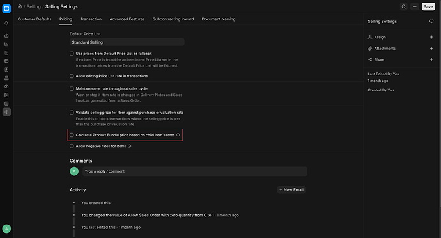The height and width of the screenshot is (238, 441).
Task: Add an assignee with Assign plus icon
Action: (431, 37)
